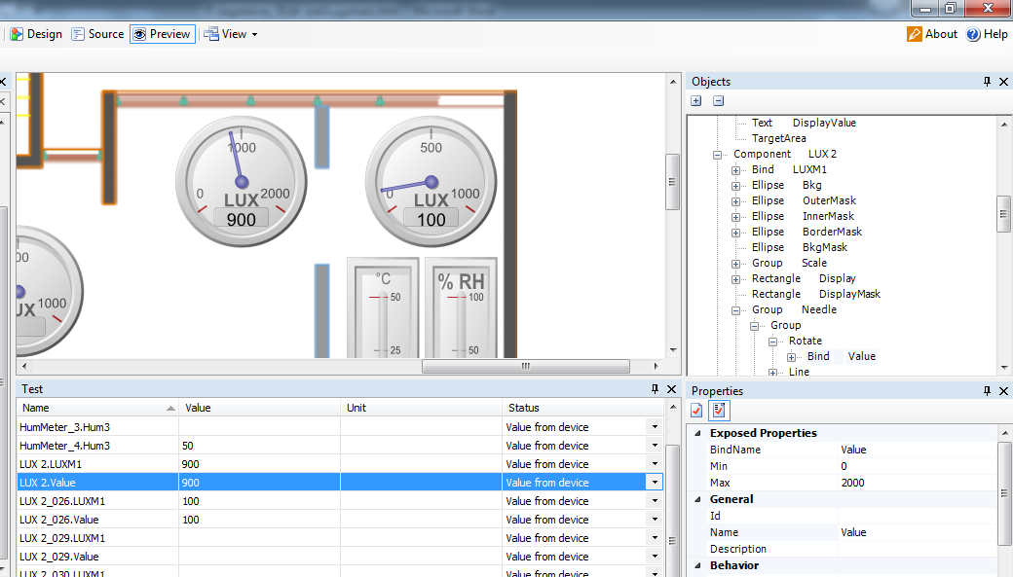Expand the Ellipse Bkg node
Viewport: 1013px width, 577px height.
[735, 186]
